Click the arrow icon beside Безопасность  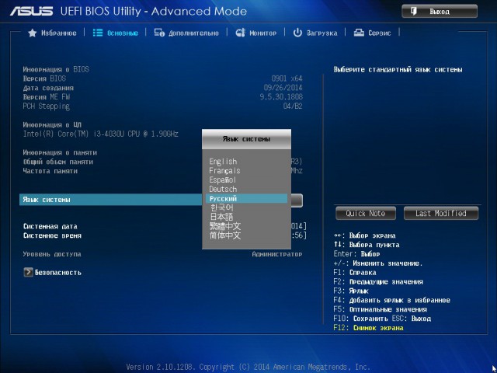[x=28, y=272]
